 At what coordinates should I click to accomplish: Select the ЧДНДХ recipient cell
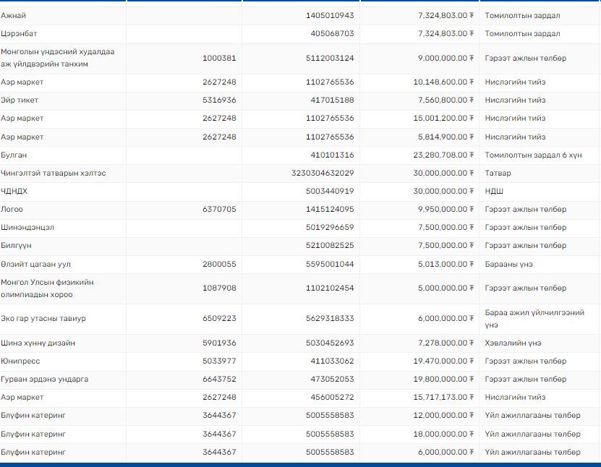click(16, 191)
